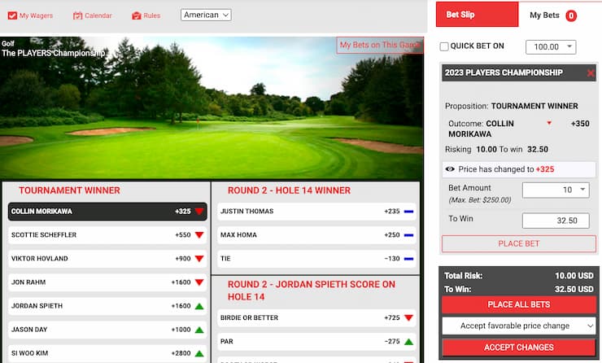Click red down arrow on Scottie Scheffler row

[198, 235]
